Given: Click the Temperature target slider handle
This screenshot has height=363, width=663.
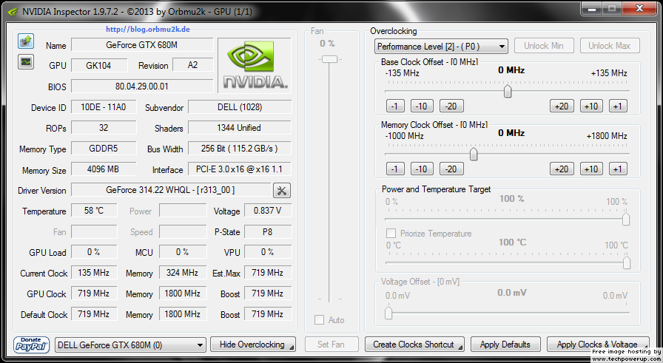Looking at the screenshot, I should pos(626,262).
